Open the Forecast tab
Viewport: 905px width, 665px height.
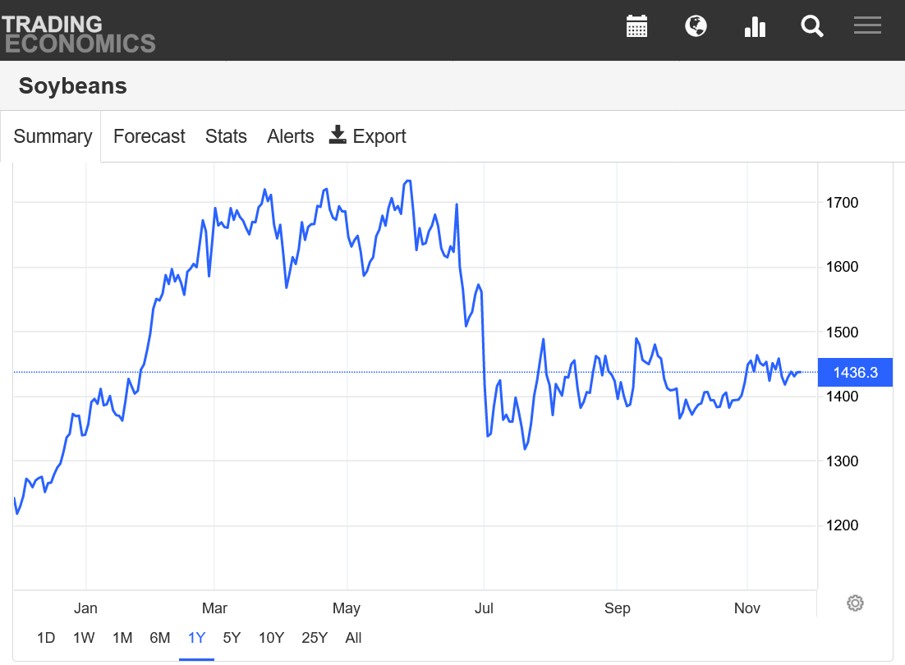[x=149, y=136]
